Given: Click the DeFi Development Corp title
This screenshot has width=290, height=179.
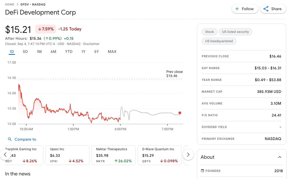Looking at the screenshot, I should coord(41,12).
